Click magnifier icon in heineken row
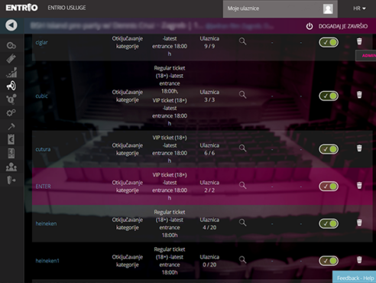The height and width of the screenshot is (283, 376). (242, 223)
